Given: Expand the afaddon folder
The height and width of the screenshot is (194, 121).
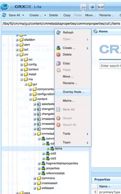Looking at the screenshot, I should (x=17, y=40).
